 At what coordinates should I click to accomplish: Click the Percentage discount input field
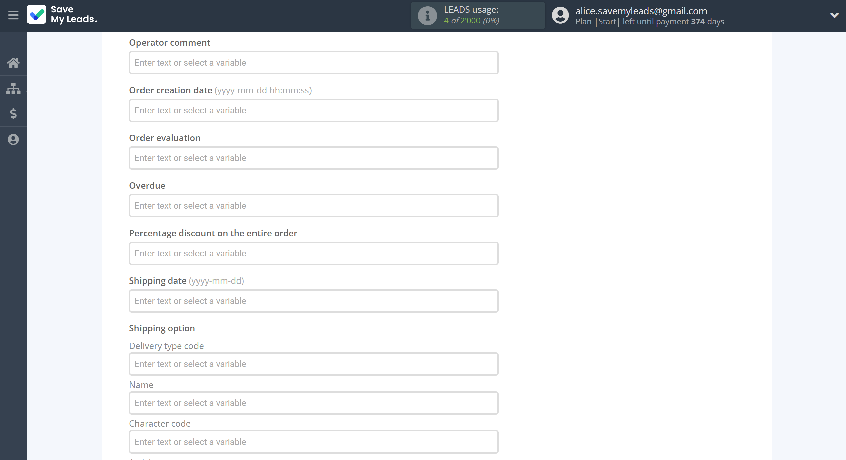(x=313, y=253)
